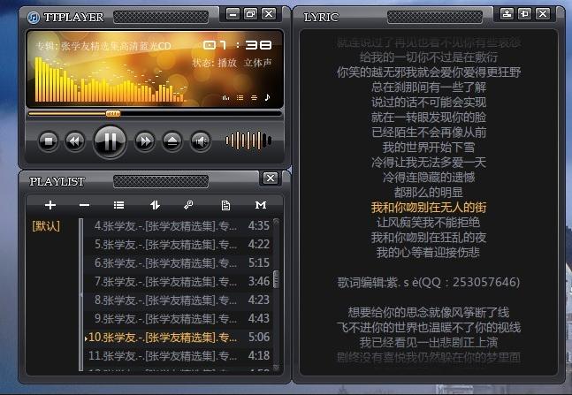Viewport: 572px width, 395px height.
Task: Click the spectrum visualizer bars
Action: click(x=110, y=80)
